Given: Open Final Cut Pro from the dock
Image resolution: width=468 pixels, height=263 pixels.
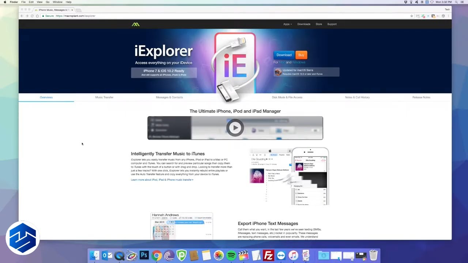Looking at the screenshot, I should tap(244, 255).
